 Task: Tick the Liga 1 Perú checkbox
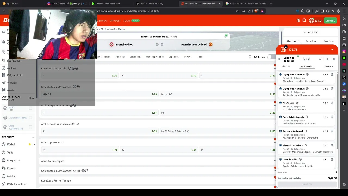(30, 108)
